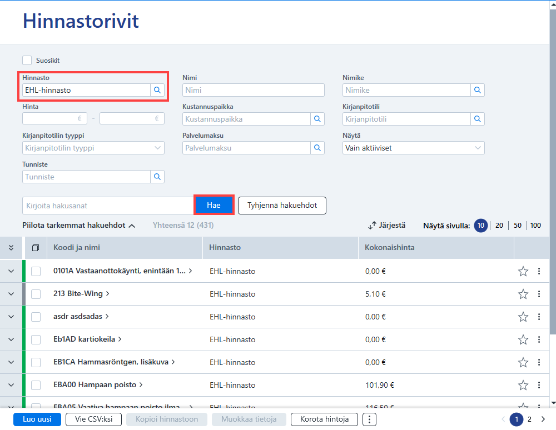Screen dimensions: 556x430
Task: Expand the 213 Bite-Wing row
Action: tap(11, 294)
